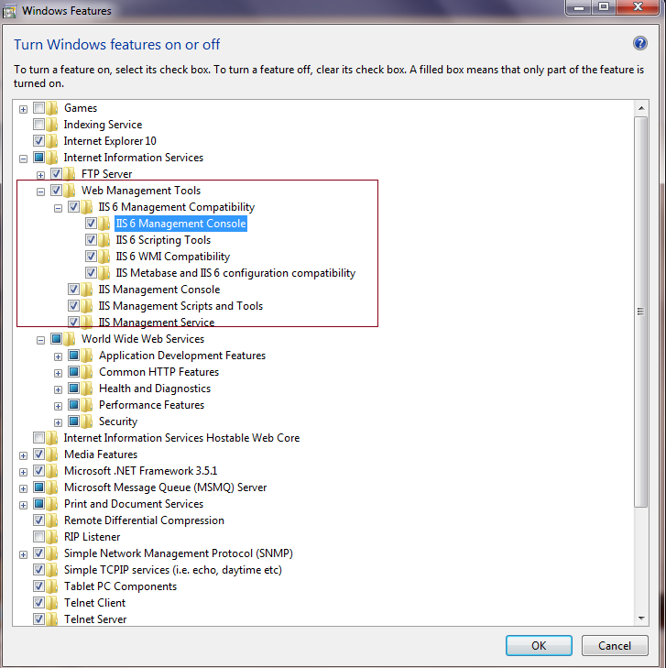Toggle the IIS 6 WMI Compatibility checkbox
The image size is (666, 668).
pos(91,256)
